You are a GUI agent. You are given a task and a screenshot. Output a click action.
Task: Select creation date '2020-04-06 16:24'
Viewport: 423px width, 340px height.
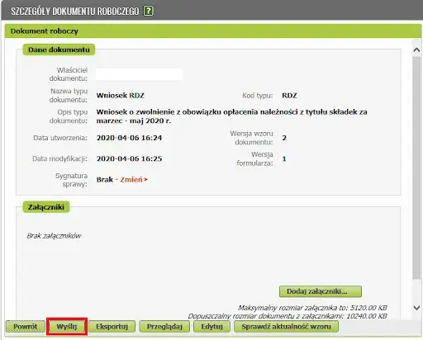tap(129, 138)
